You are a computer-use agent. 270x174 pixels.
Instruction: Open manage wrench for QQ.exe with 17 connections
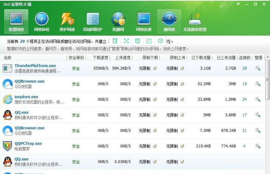tap(258, 115)
